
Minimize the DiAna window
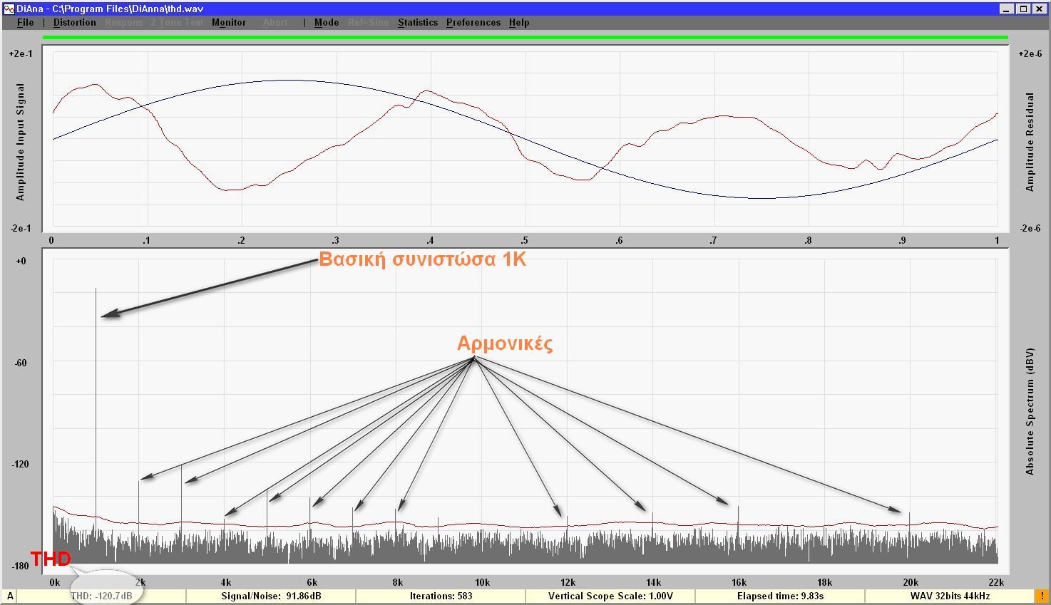click(x=1006, y=9)
